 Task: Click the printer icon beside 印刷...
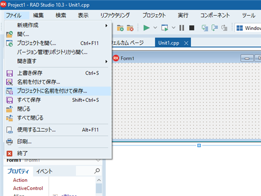9,142
